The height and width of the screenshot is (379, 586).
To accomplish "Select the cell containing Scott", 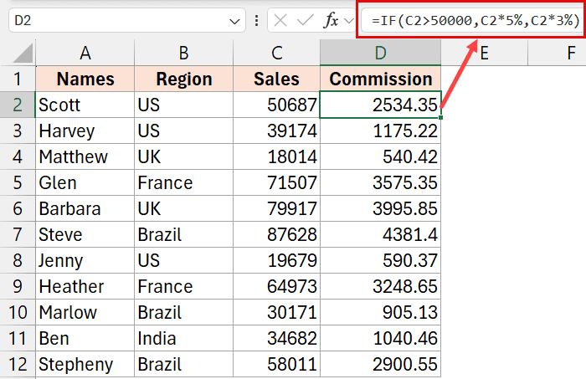I will [x=85, y=105].
